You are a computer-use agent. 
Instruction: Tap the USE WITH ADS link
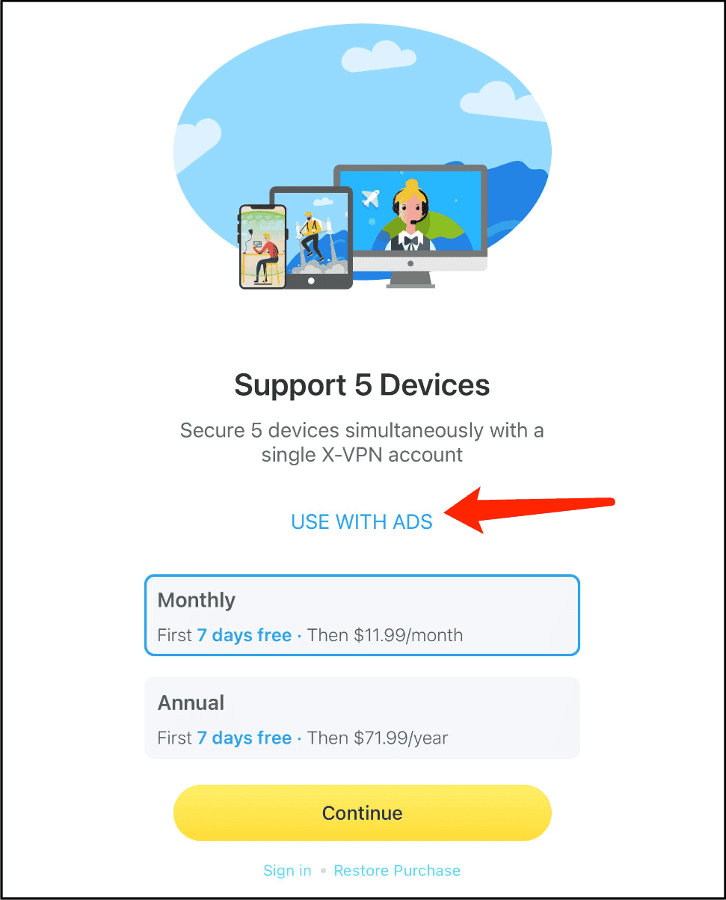(362, 522)
